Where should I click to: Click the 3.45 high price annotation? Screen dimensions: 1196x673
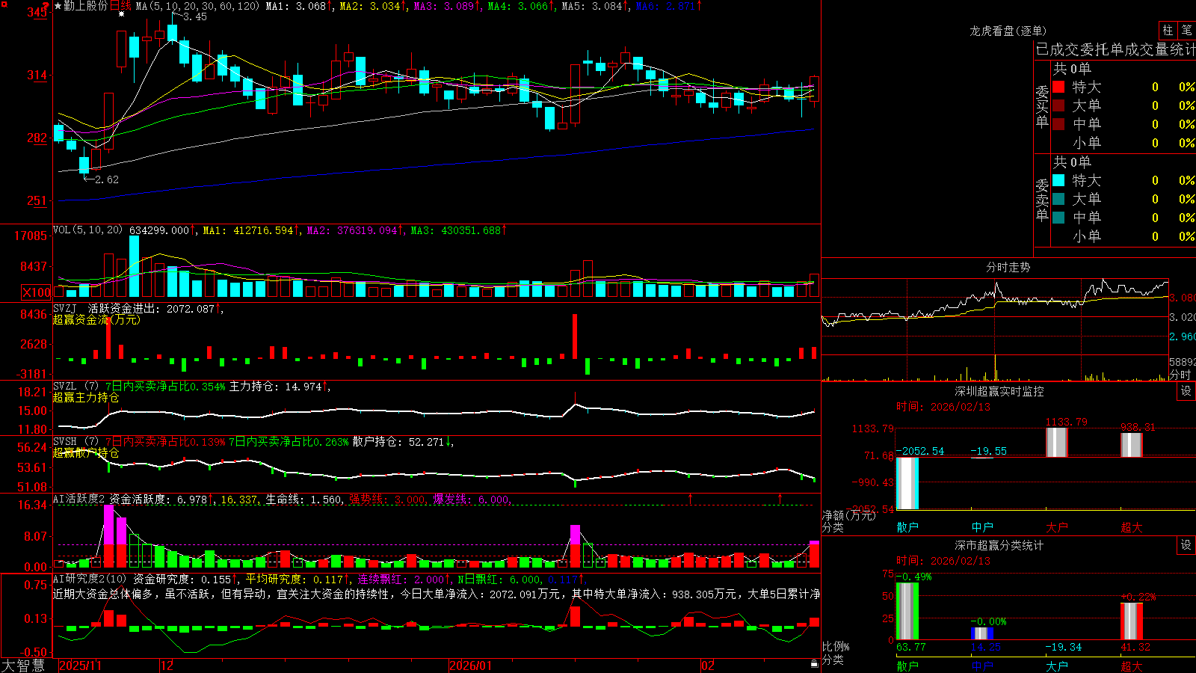194,16
